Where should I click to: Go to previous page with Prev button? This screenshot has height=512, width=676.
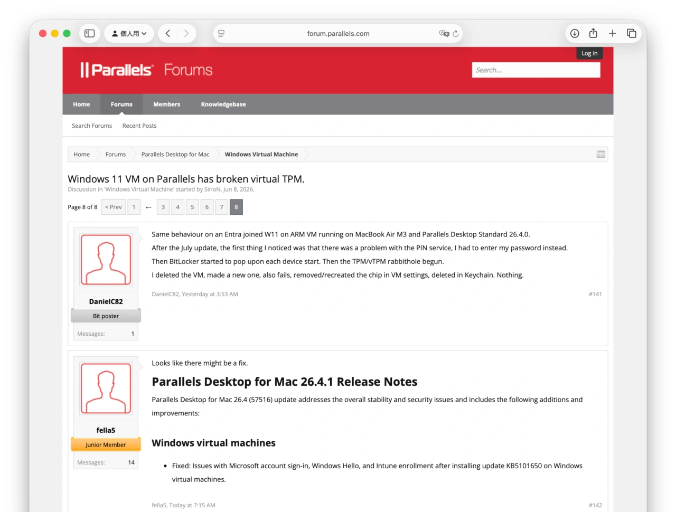coord(114,207)
